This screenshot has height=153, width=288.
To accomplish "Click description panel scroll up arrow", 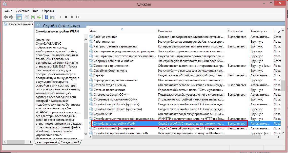I will click(86, 39).
